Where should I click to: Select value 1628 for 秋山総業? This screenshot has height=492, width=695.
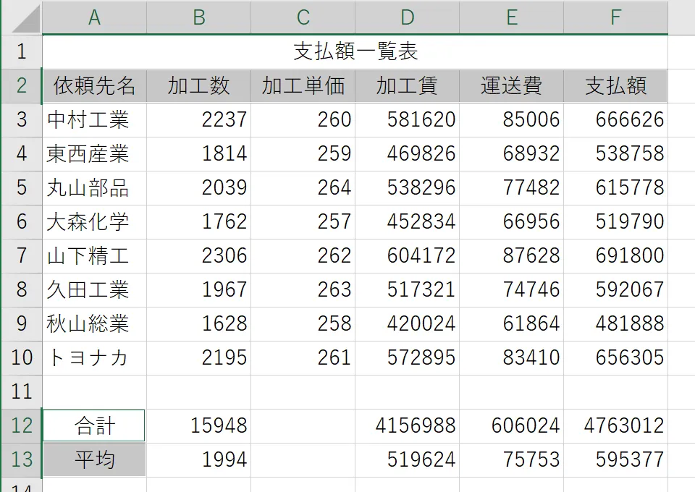point(198,323)
